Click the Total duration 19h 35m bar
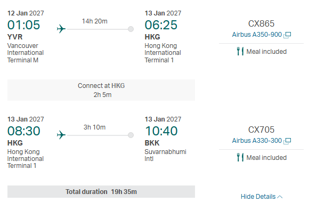Screen dimensions: 325x210 (x=101, y=191)
